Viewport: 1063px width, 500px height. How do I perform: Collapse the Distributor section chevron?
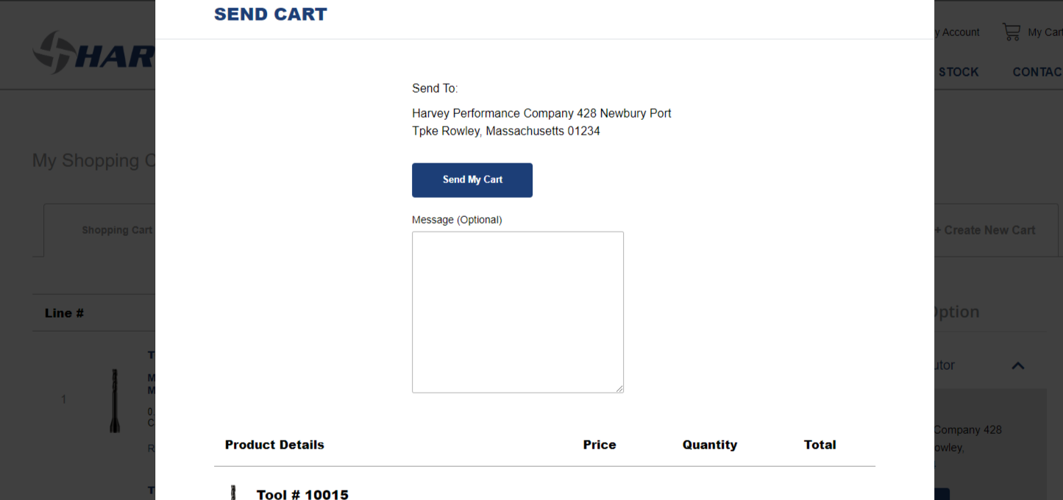(1017, 365)
